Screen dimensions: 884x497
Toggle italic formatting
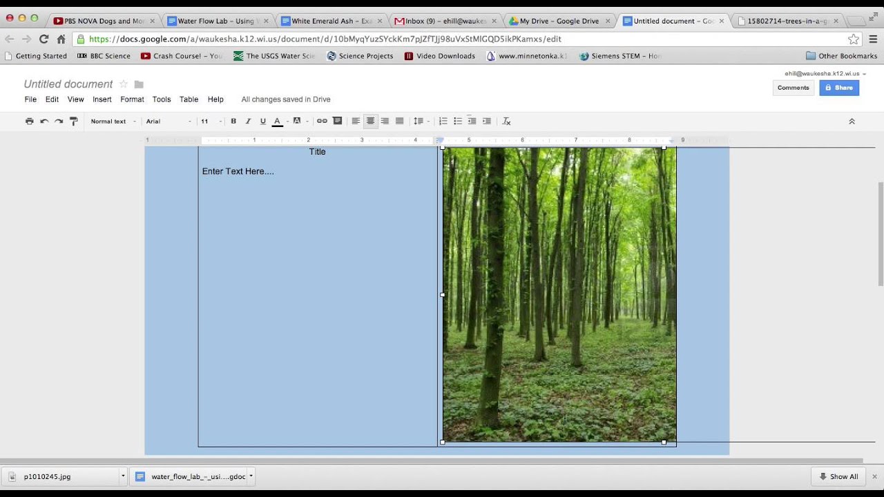(x=248, y=121)
